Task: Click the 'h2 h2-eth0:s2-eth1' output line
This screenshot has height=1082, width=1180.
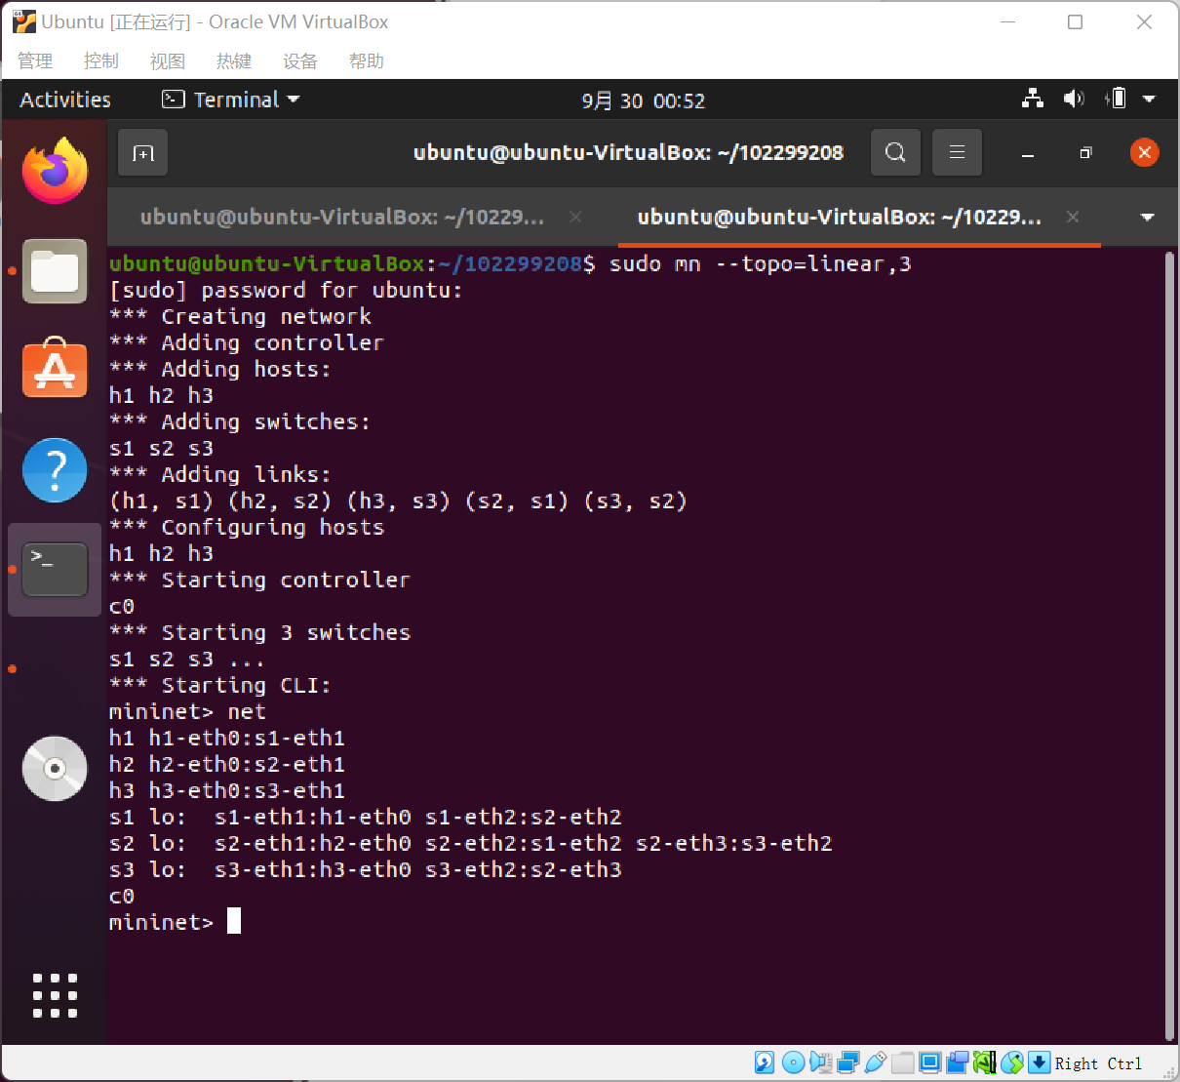Action: point(227,764)
